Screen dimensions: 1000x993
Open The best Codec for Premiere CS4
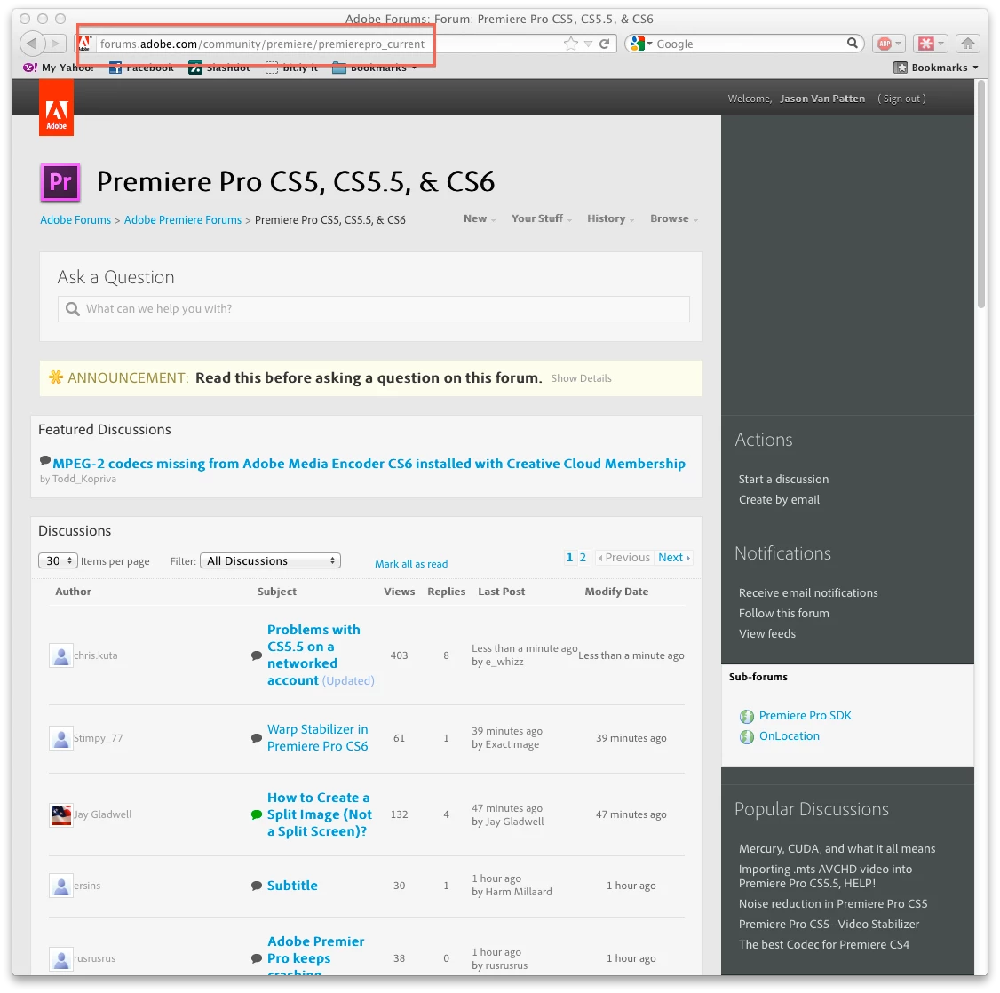pyautogui.click(x=824, y=944)
